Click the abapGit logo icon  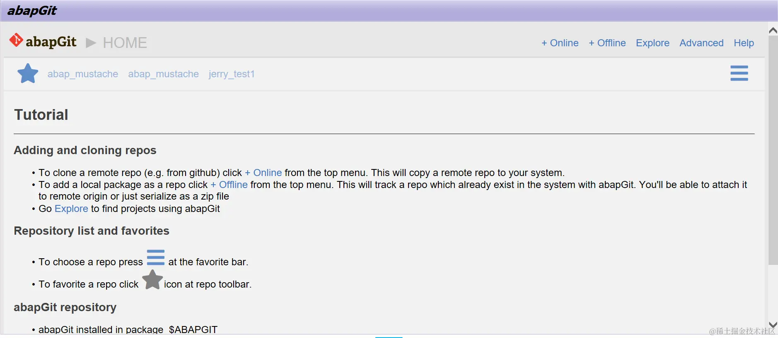[x=16, y=40]
